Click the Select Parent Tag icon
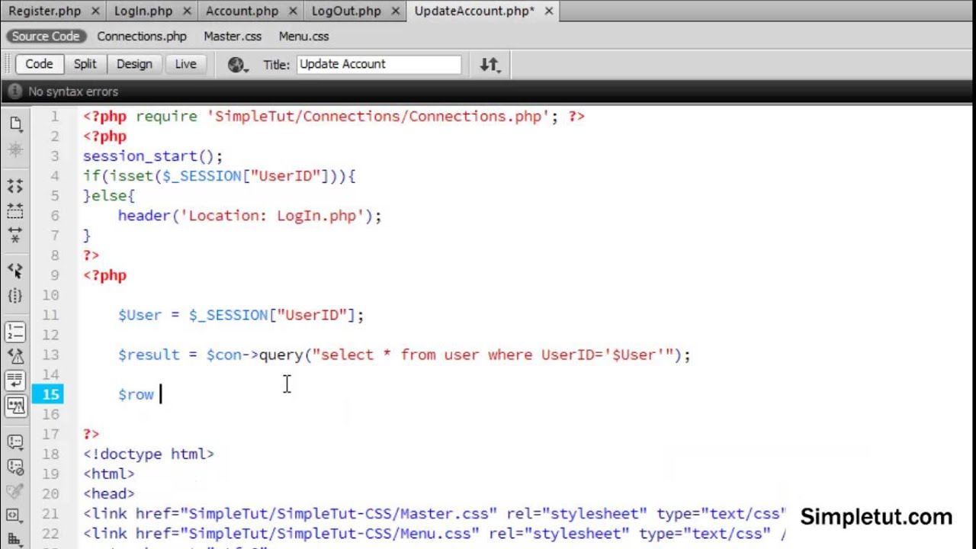This screenshot has width=976, height=549. [15, 270]
